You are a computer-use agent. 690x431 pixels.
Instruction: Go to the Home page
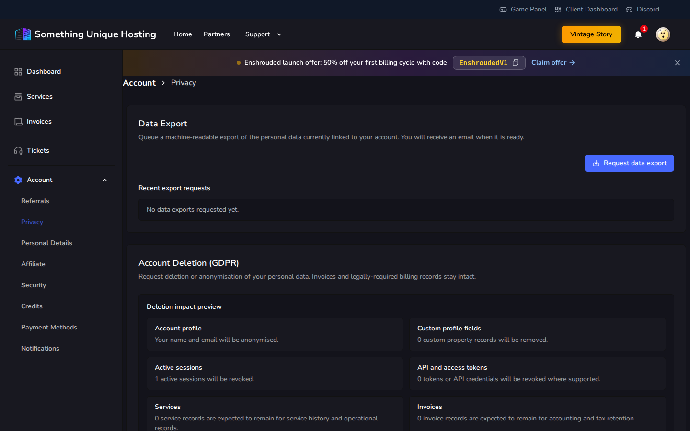(x=183, y=34)
